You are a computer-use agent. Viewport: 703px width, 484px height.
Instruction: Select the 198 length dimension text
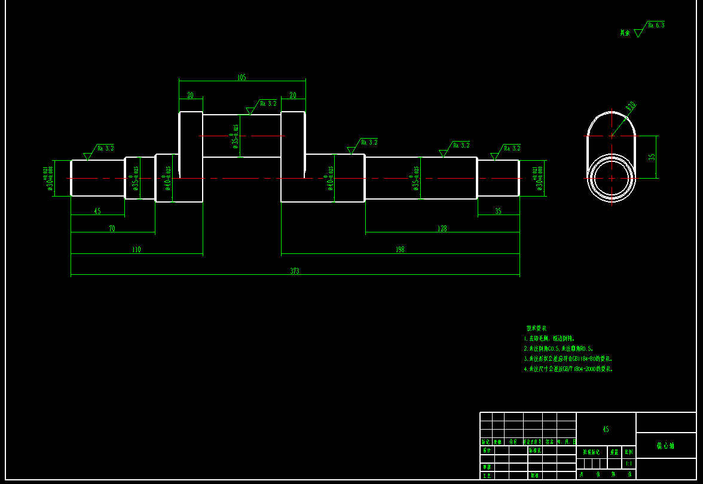click(x=400, y=249)
